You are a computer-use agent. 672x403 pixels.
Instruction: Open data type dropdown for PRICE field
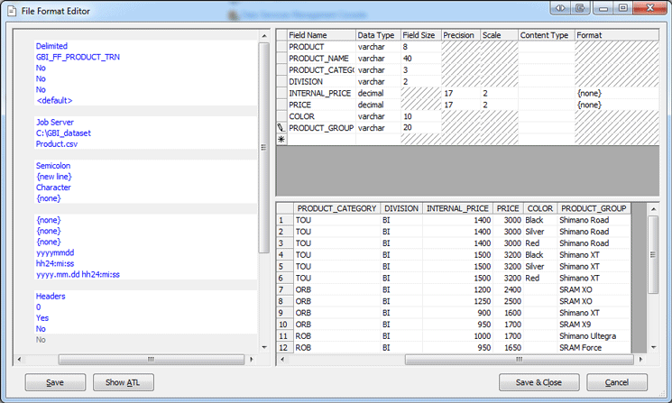click(x=378, y=105)
